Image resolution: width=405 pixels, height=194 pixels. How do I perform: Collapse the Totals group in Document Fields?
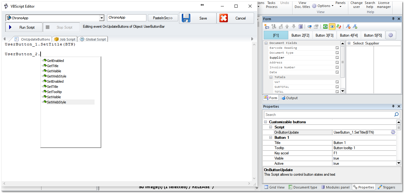click(x=271, y=77)
